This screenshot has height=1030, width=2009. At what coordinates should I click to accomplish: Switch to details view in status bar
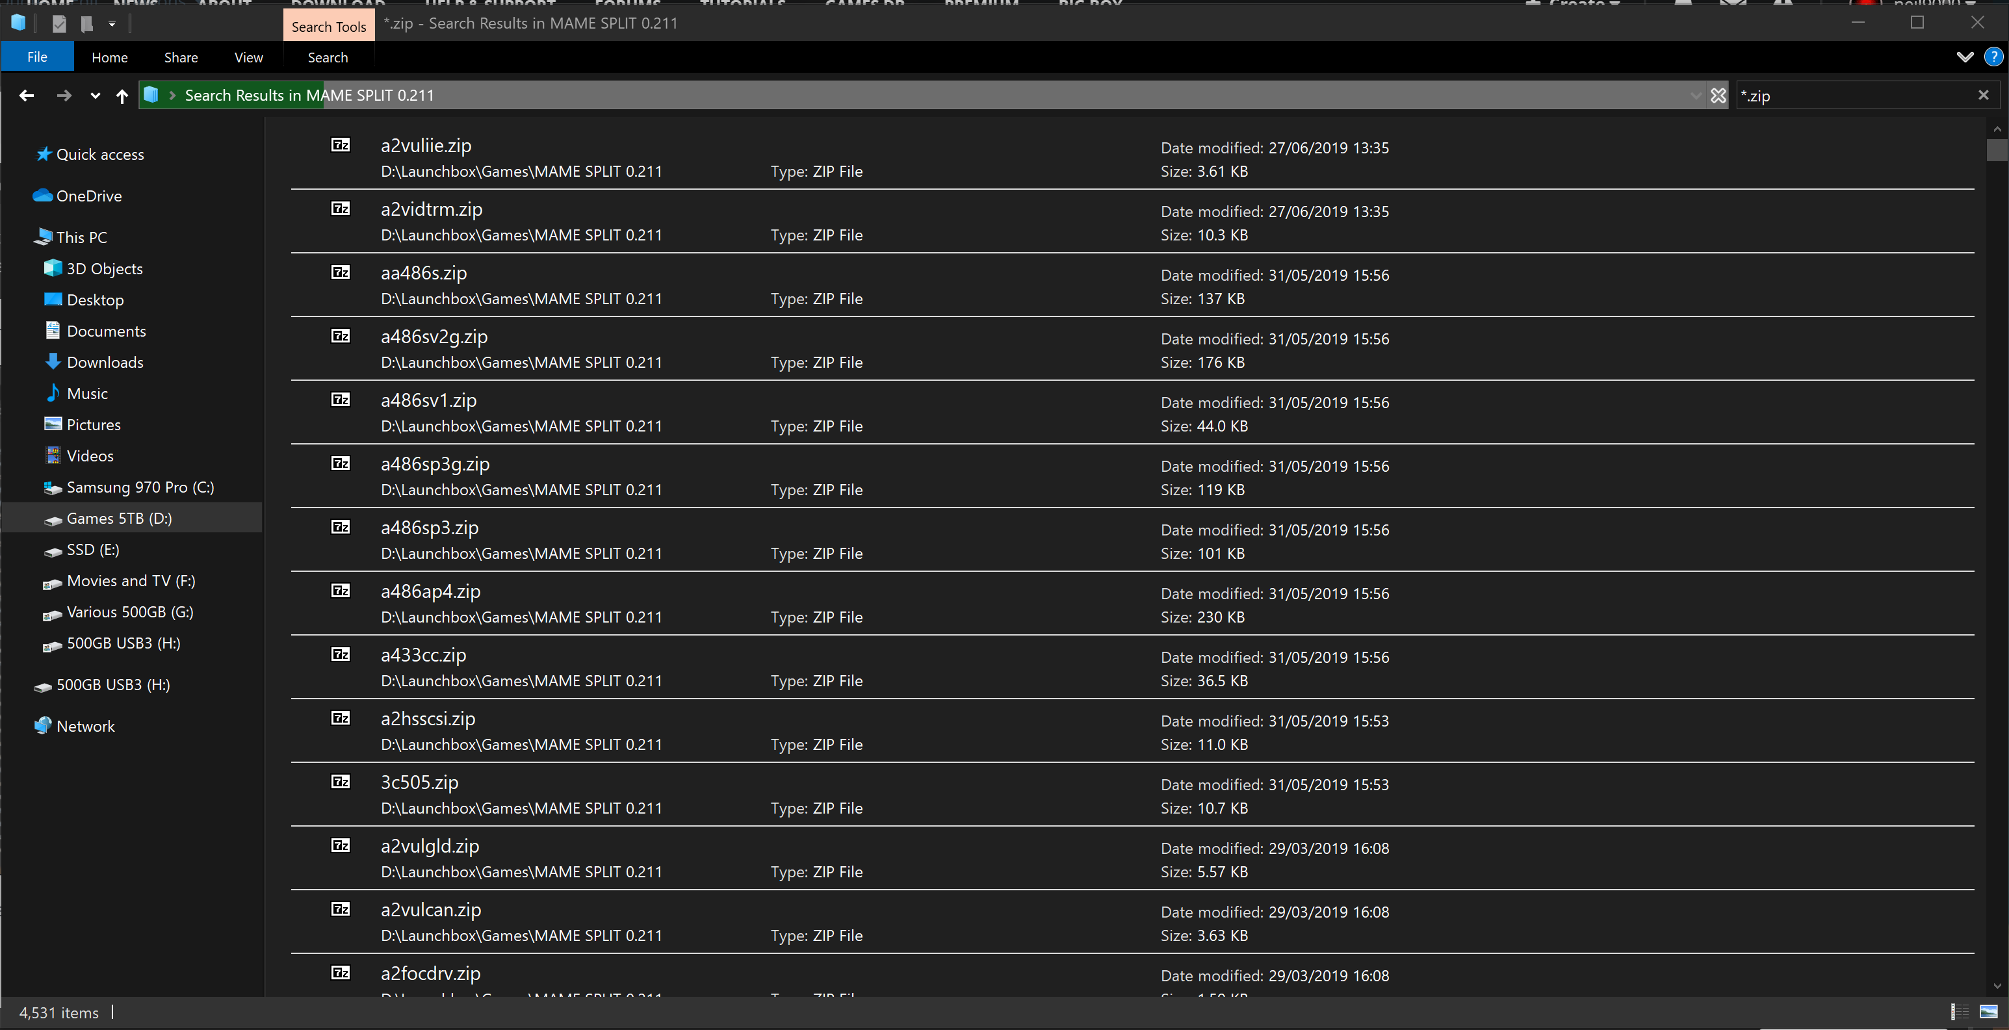[x=1959, y=1012]
